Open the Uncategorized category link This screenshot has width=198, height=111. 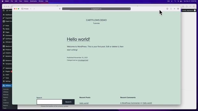tap(83, 60)
